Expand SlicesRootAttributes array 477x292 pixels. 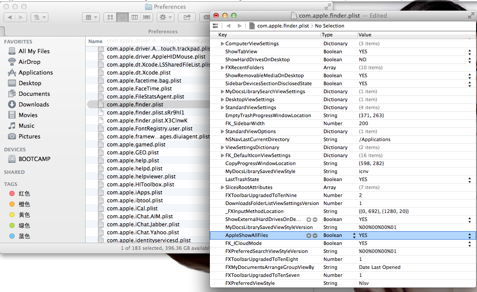(222, 187)
